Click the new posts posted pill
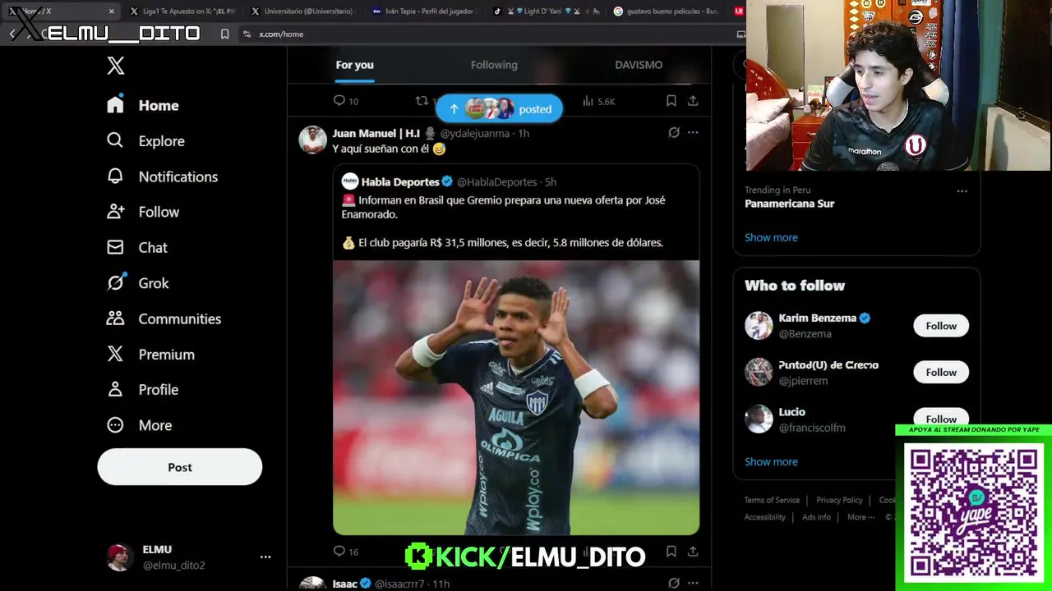The image size is (1052, 591). [500, 108]
